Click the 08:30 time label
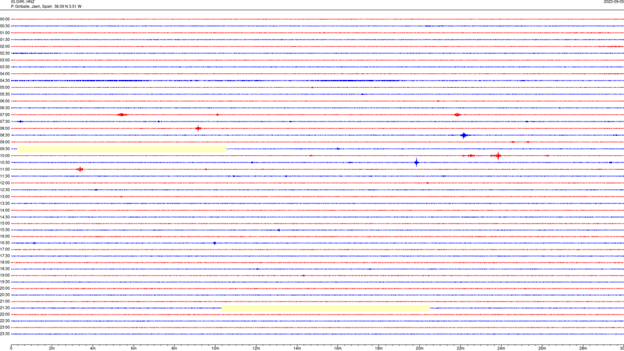Image resolution: width=624 pixels, height=351 pixels. click(5, 135)
